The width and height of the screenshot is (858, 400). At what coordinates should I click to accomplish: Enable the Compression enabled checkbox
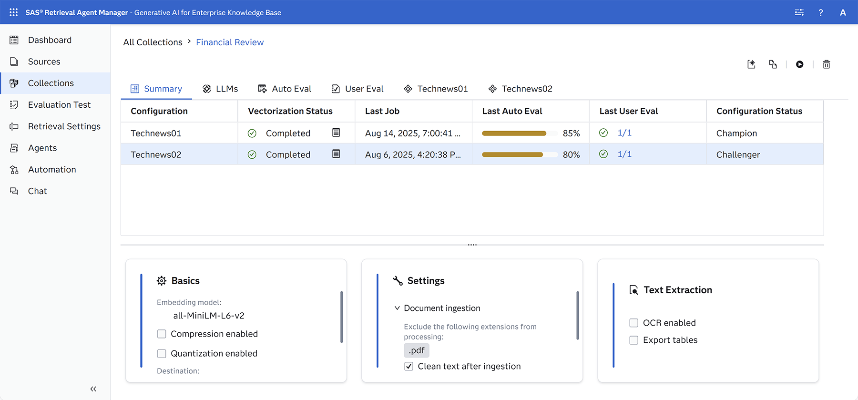[x=162, y=334]
